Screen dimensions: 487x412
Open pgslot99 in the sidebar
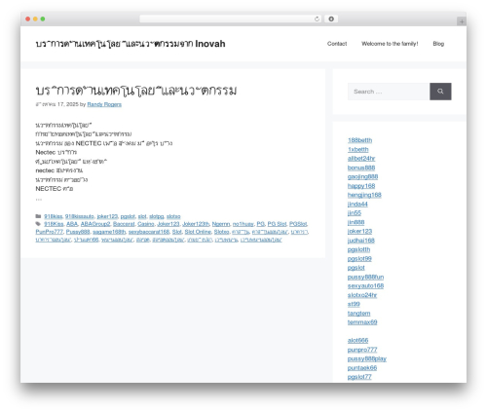pyautogui.click(x=359, y=258)
